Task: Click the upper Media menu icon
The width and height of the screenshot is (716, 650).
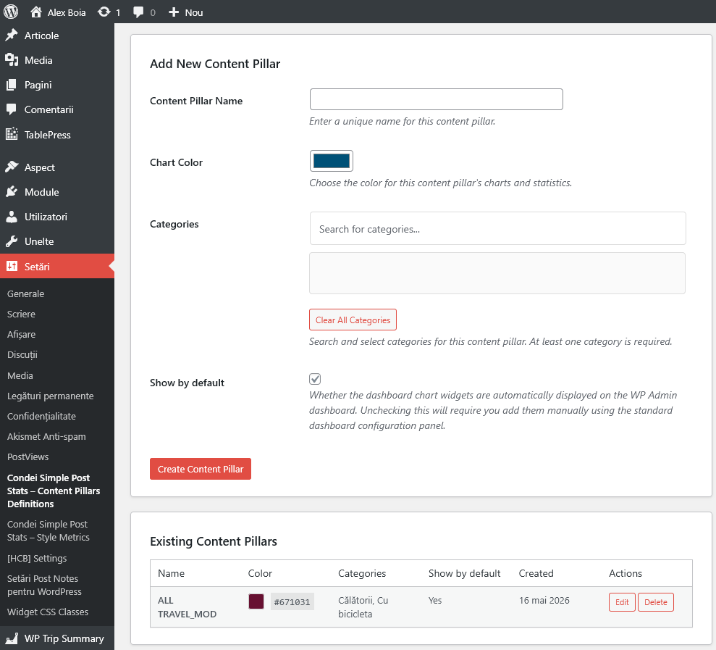Action: (12, 60)
